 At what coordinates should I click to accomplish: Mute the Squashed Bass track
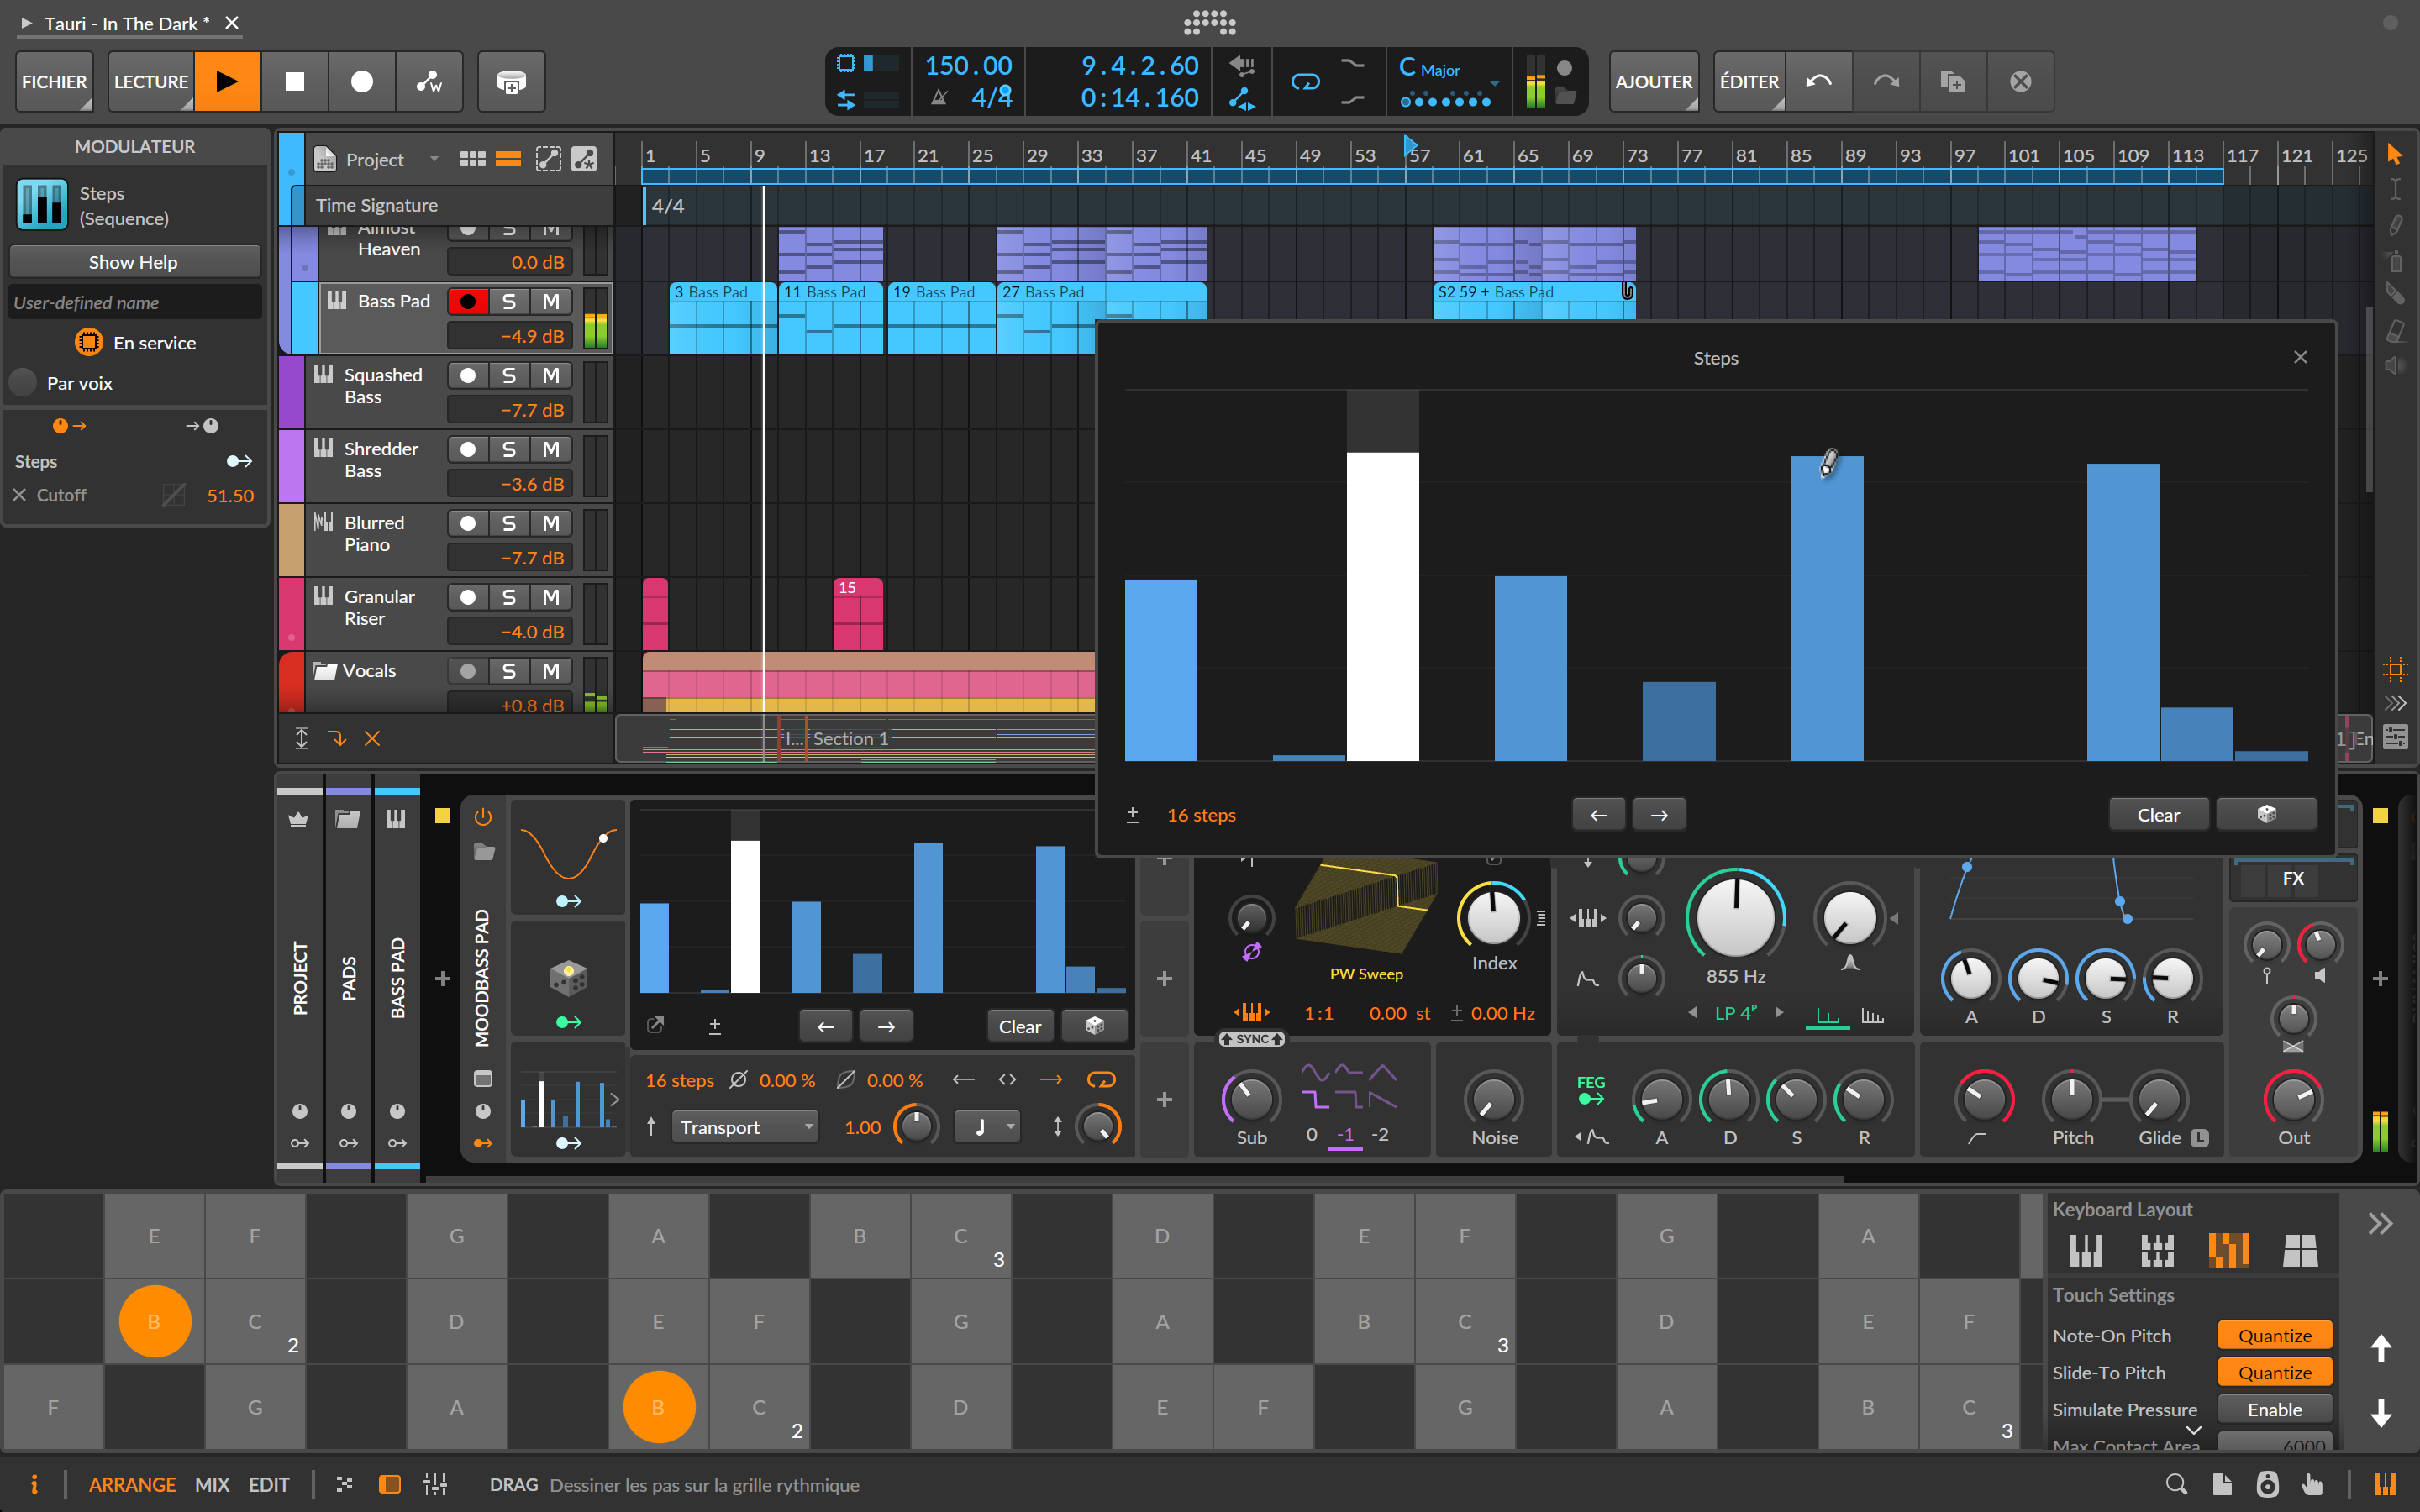tap(550, 375)
